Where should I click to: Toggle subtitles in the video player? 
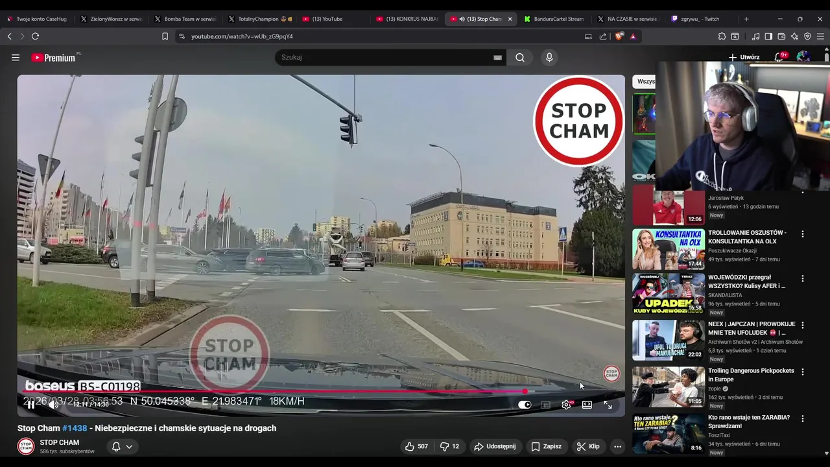(x=545, y=405)
